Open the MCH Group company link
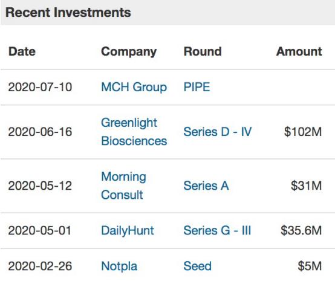Image resolution: width=335 pixels, height=281 pixels. [134, 88]
